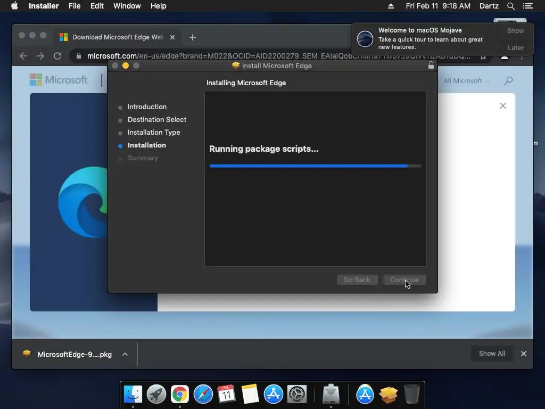Close the Chrome downloads bar

pyautogui.click(x=524, y=354)
